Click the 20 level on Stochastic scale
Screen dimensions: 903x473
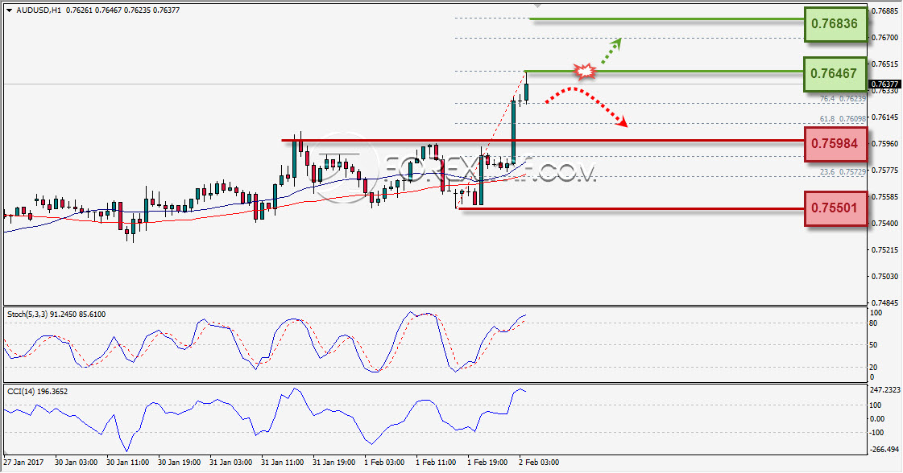tap(874, 367)
